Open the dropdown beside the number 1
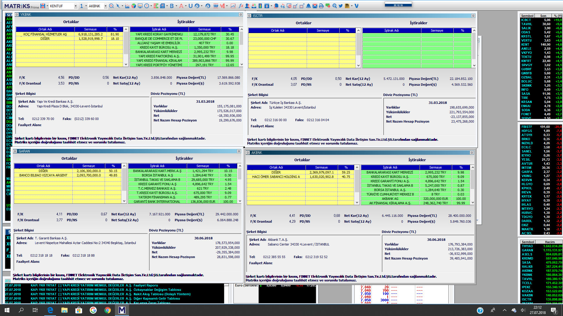This screenshot has width=563, height=316. 86,6
